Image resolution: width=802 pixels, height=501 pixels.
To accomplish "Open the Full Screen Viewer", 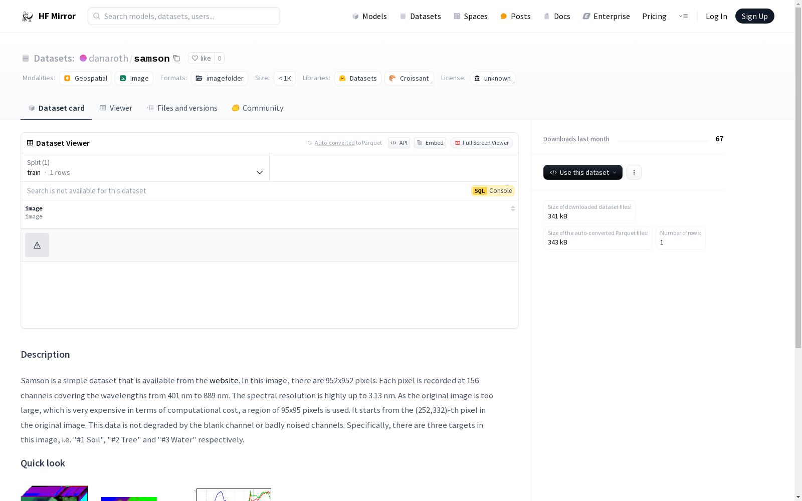I will 482,143.
